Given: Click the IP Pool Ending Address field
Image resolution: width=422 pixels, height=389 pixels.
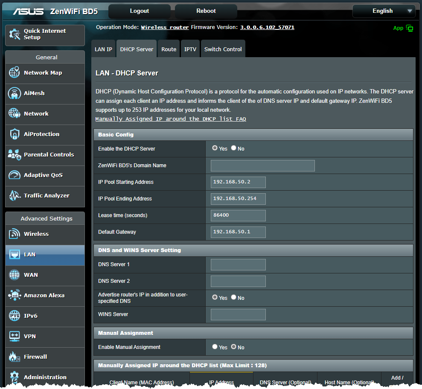Looking at the screenshot, I should pyautogui.click(x=238, y=199).
